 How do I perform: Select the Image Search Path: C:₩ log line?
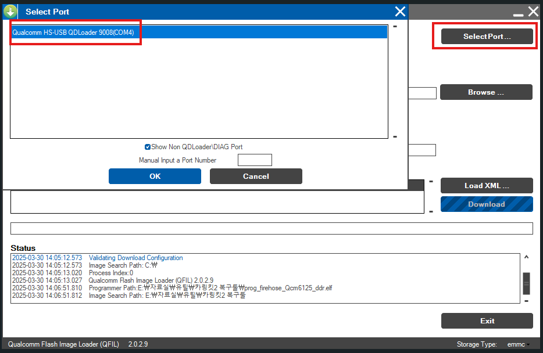point(85,265)
